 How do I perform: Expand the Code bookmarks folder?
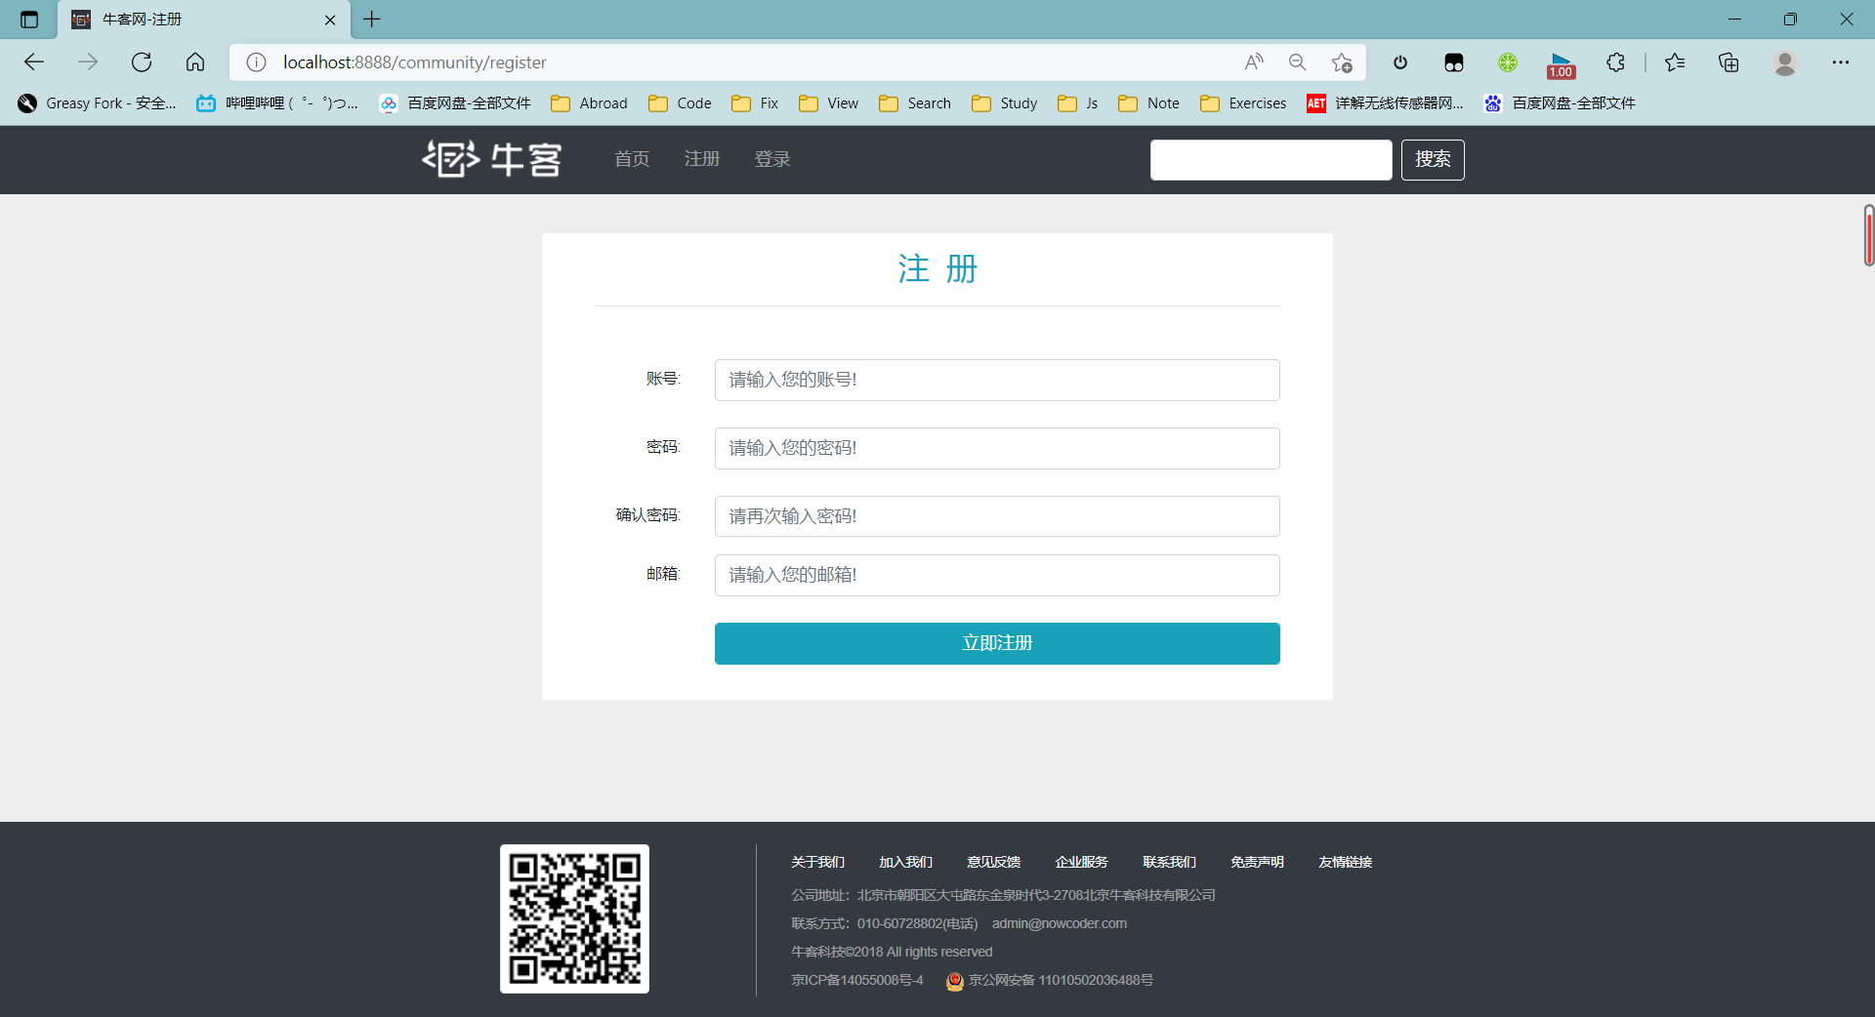[681, 103]
